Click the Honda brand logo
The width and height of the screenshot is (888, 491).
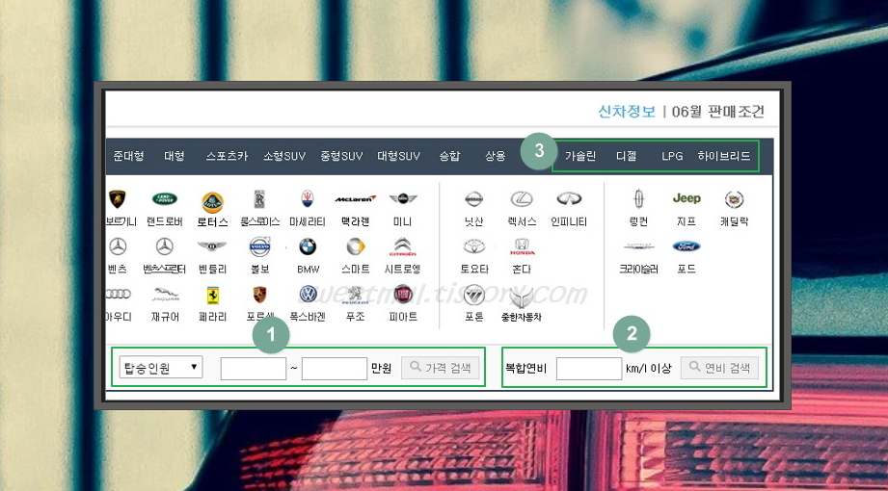(x=522, y=246)
